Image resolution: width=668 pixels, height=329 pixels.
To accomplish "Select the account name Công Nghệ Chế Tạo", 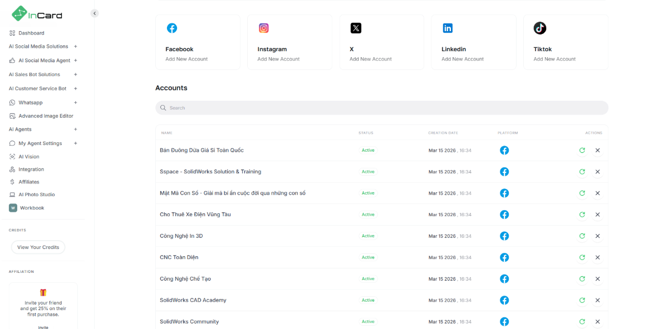I will click(x=185, y=279).
